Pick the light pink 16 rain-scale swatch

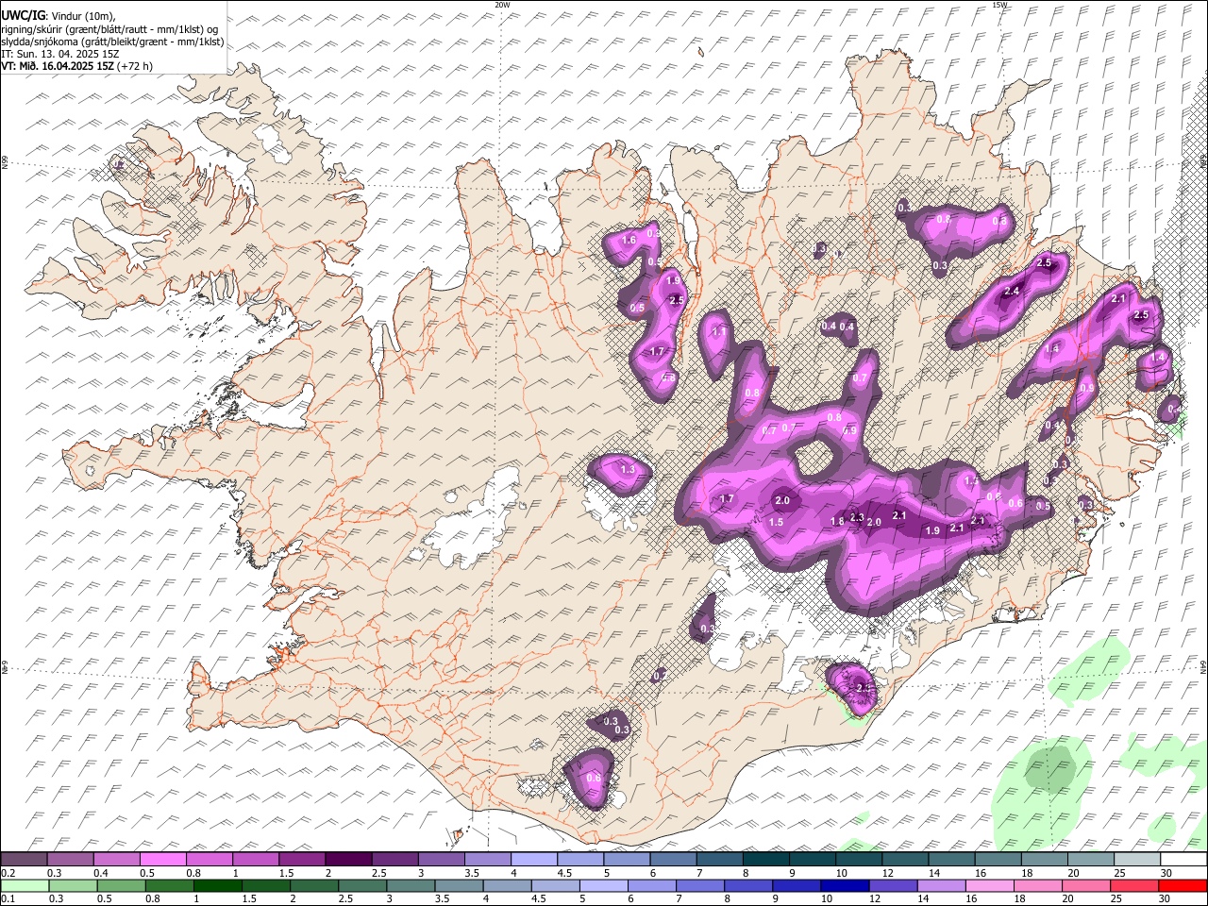pos(989,885)
